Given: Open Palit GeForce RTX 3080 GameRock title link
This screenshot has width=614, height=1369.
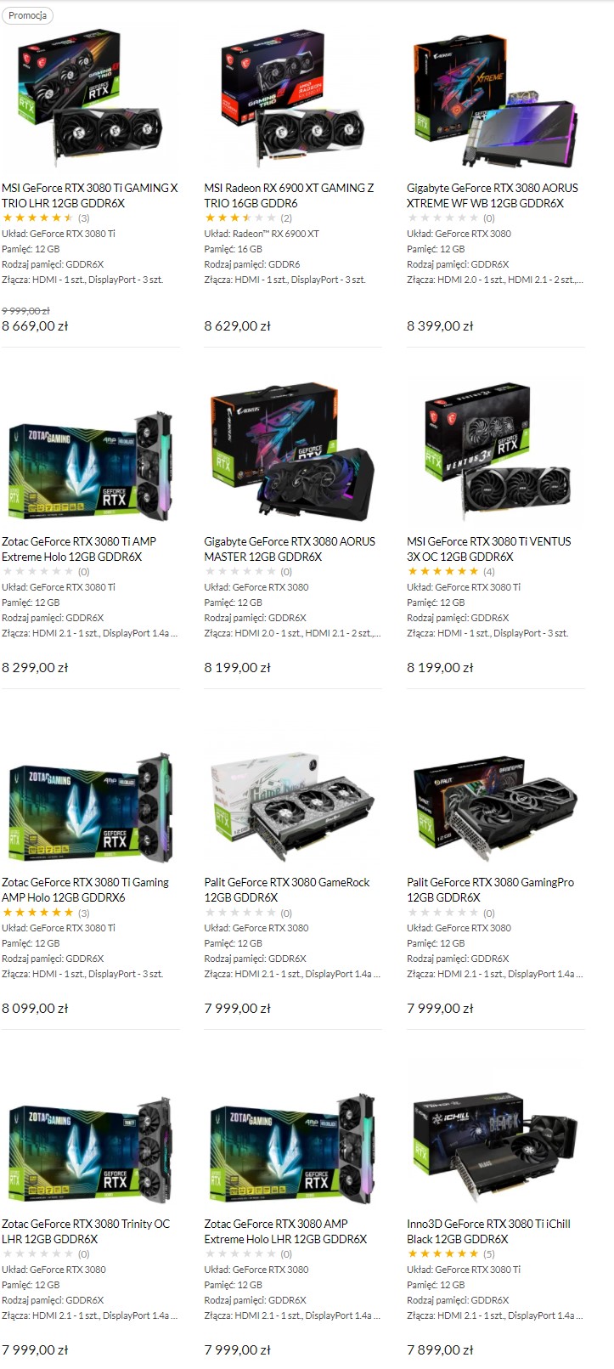Looking at the screenshot, I should point(287,890).
